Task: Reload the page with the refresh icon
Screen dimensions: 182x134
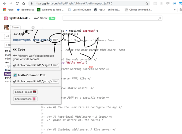Action: pos(17,3)
